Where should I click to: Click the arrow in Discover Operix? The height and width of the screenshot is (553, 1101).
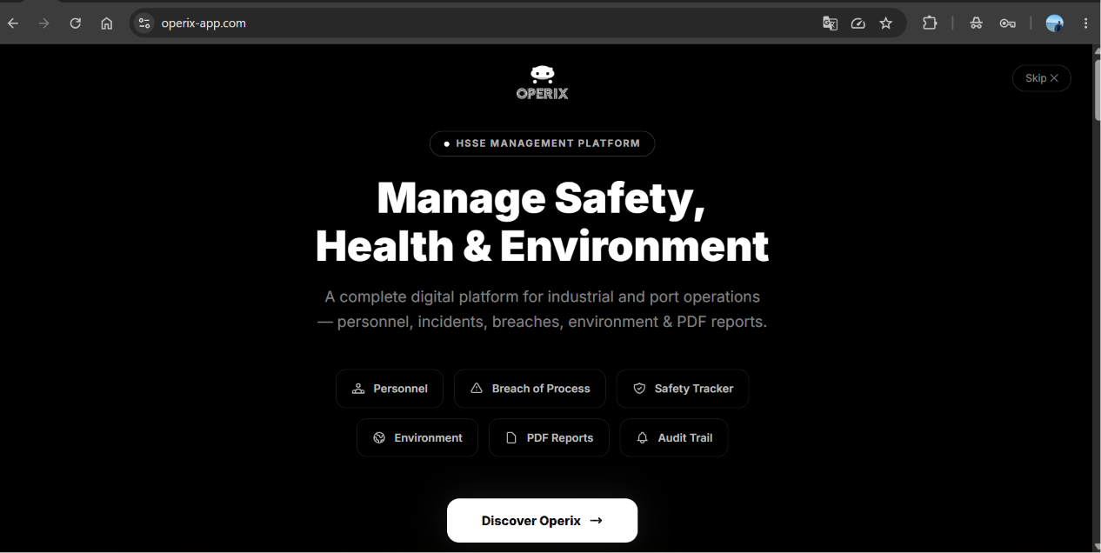pos(596,521)
